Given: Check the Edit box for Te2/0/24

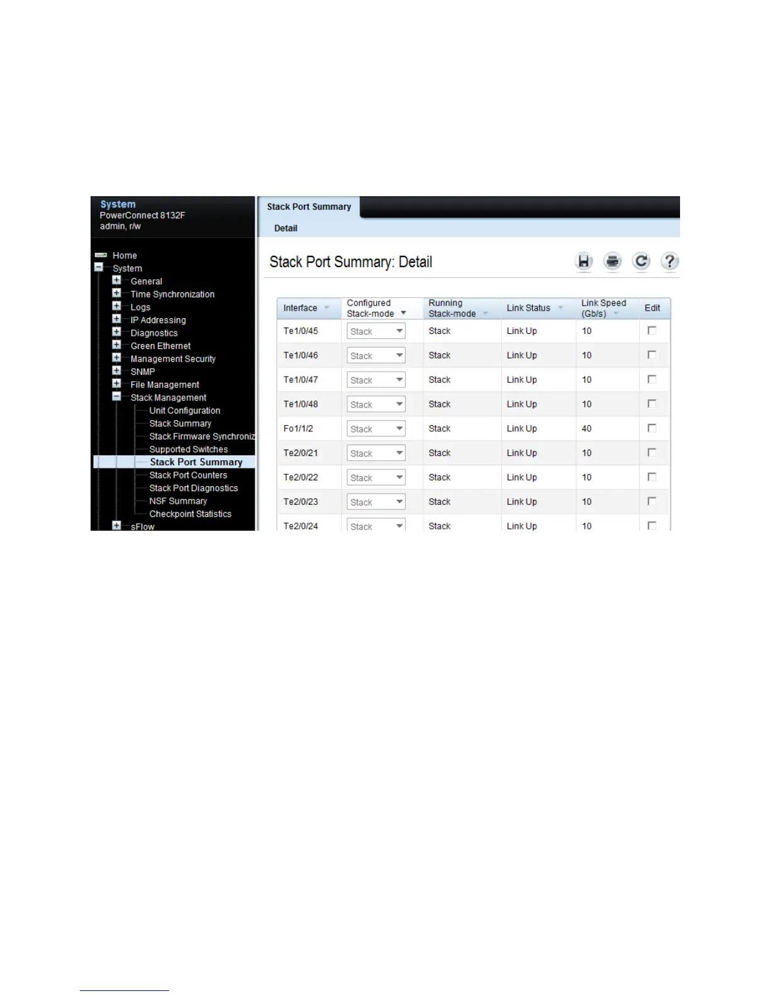Looking at the screenshot, I should click(652, 526).
